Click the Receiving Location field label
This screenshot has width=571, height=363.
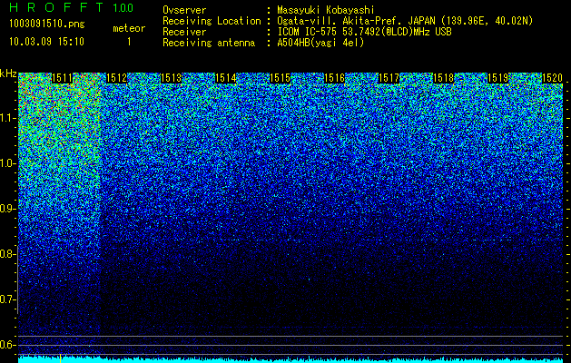[x=212, y=21]
